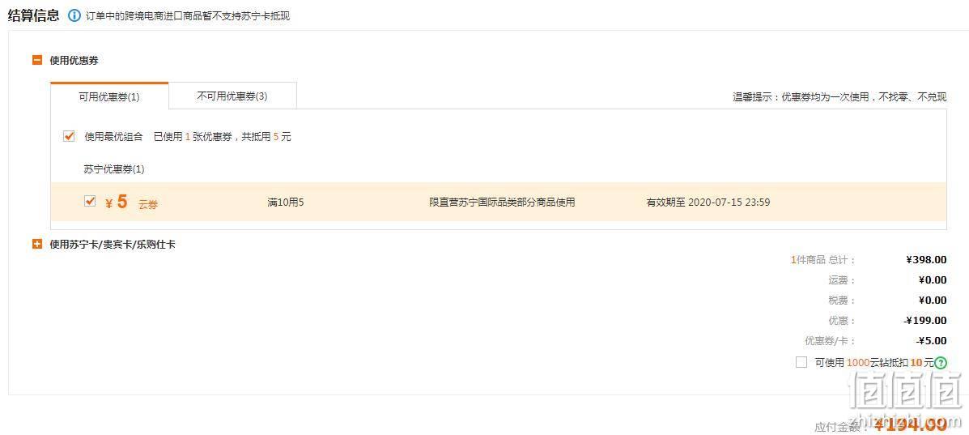Click the 温馨提示 notice text
This screenshot has height=435, width=969.
[x=839, y=97]
